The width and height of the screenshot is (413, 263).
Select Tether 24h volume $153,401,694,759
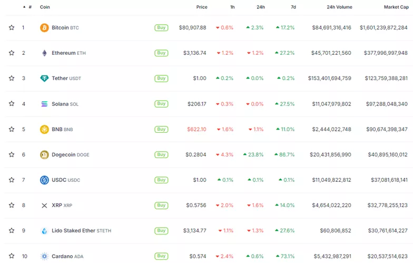(330, 78)
